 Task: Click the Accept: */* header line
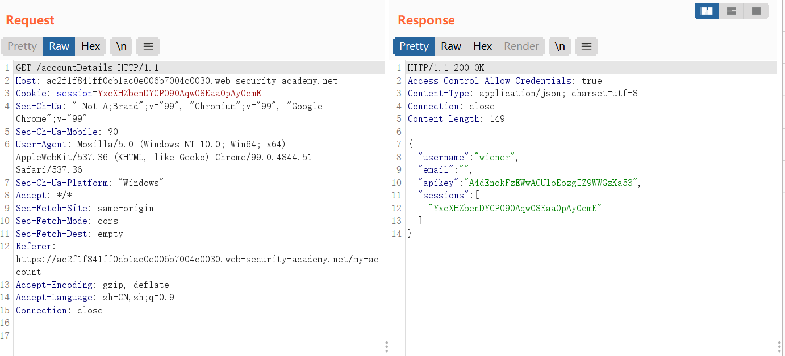pyautogui.click(x=44, y=196)
